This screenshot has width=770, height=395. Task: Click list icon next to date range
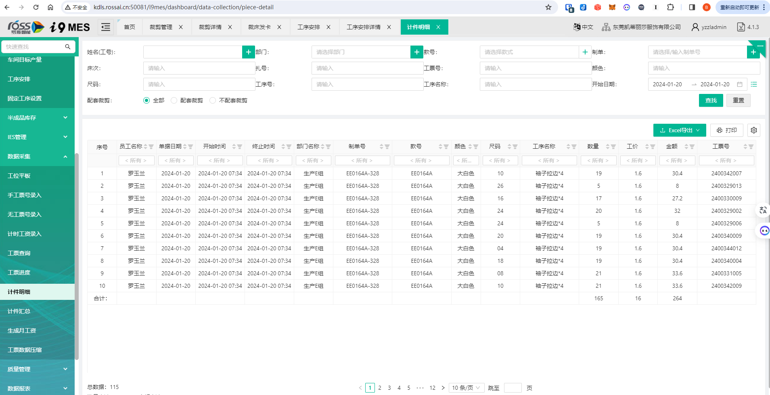[754, 84]
